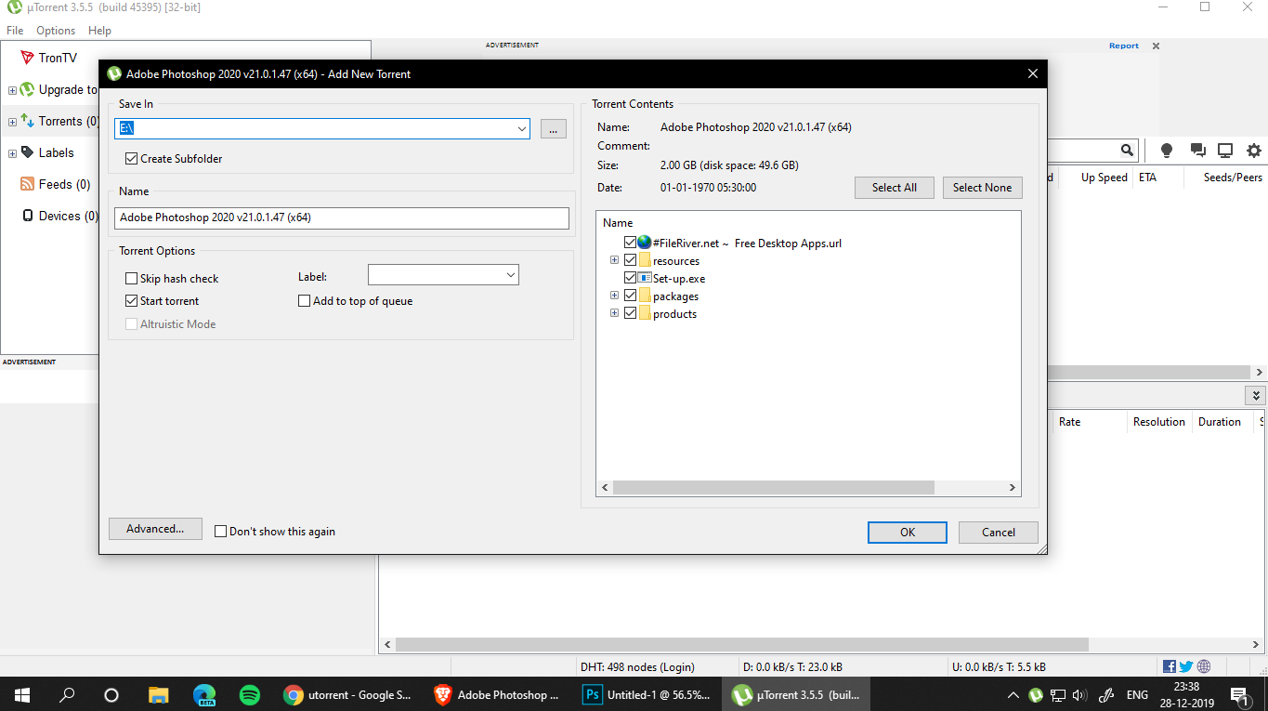
Task: Click the double-chevron collapse panel button
Action: 1258,395
